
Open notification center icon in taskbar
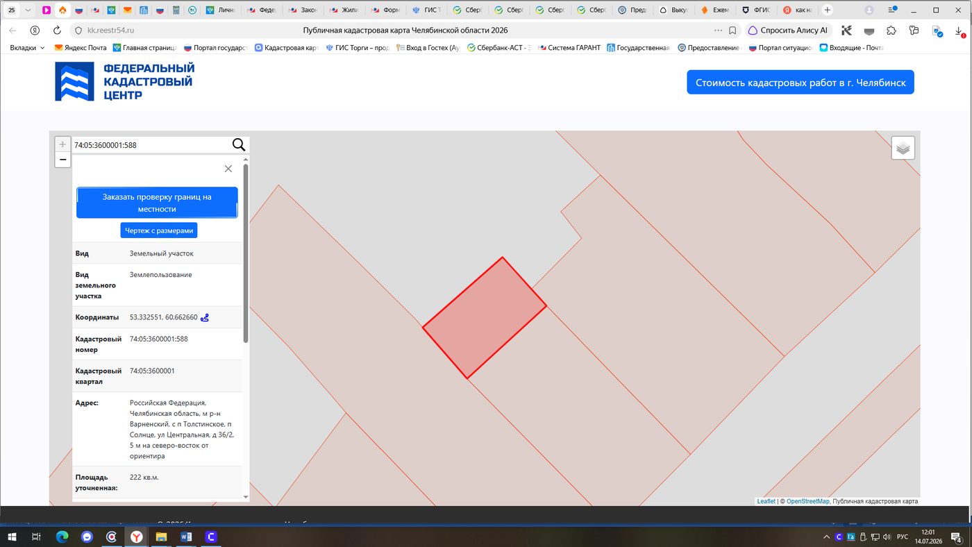coord(957,537)
